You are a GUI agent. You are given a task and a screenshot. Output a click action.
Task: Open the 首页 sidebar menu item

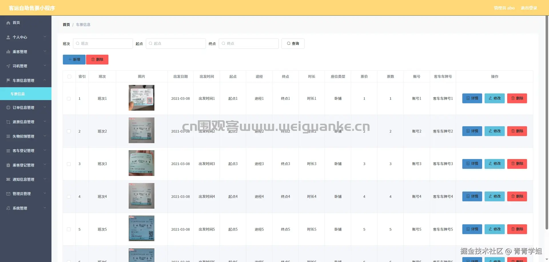(26, 23)
